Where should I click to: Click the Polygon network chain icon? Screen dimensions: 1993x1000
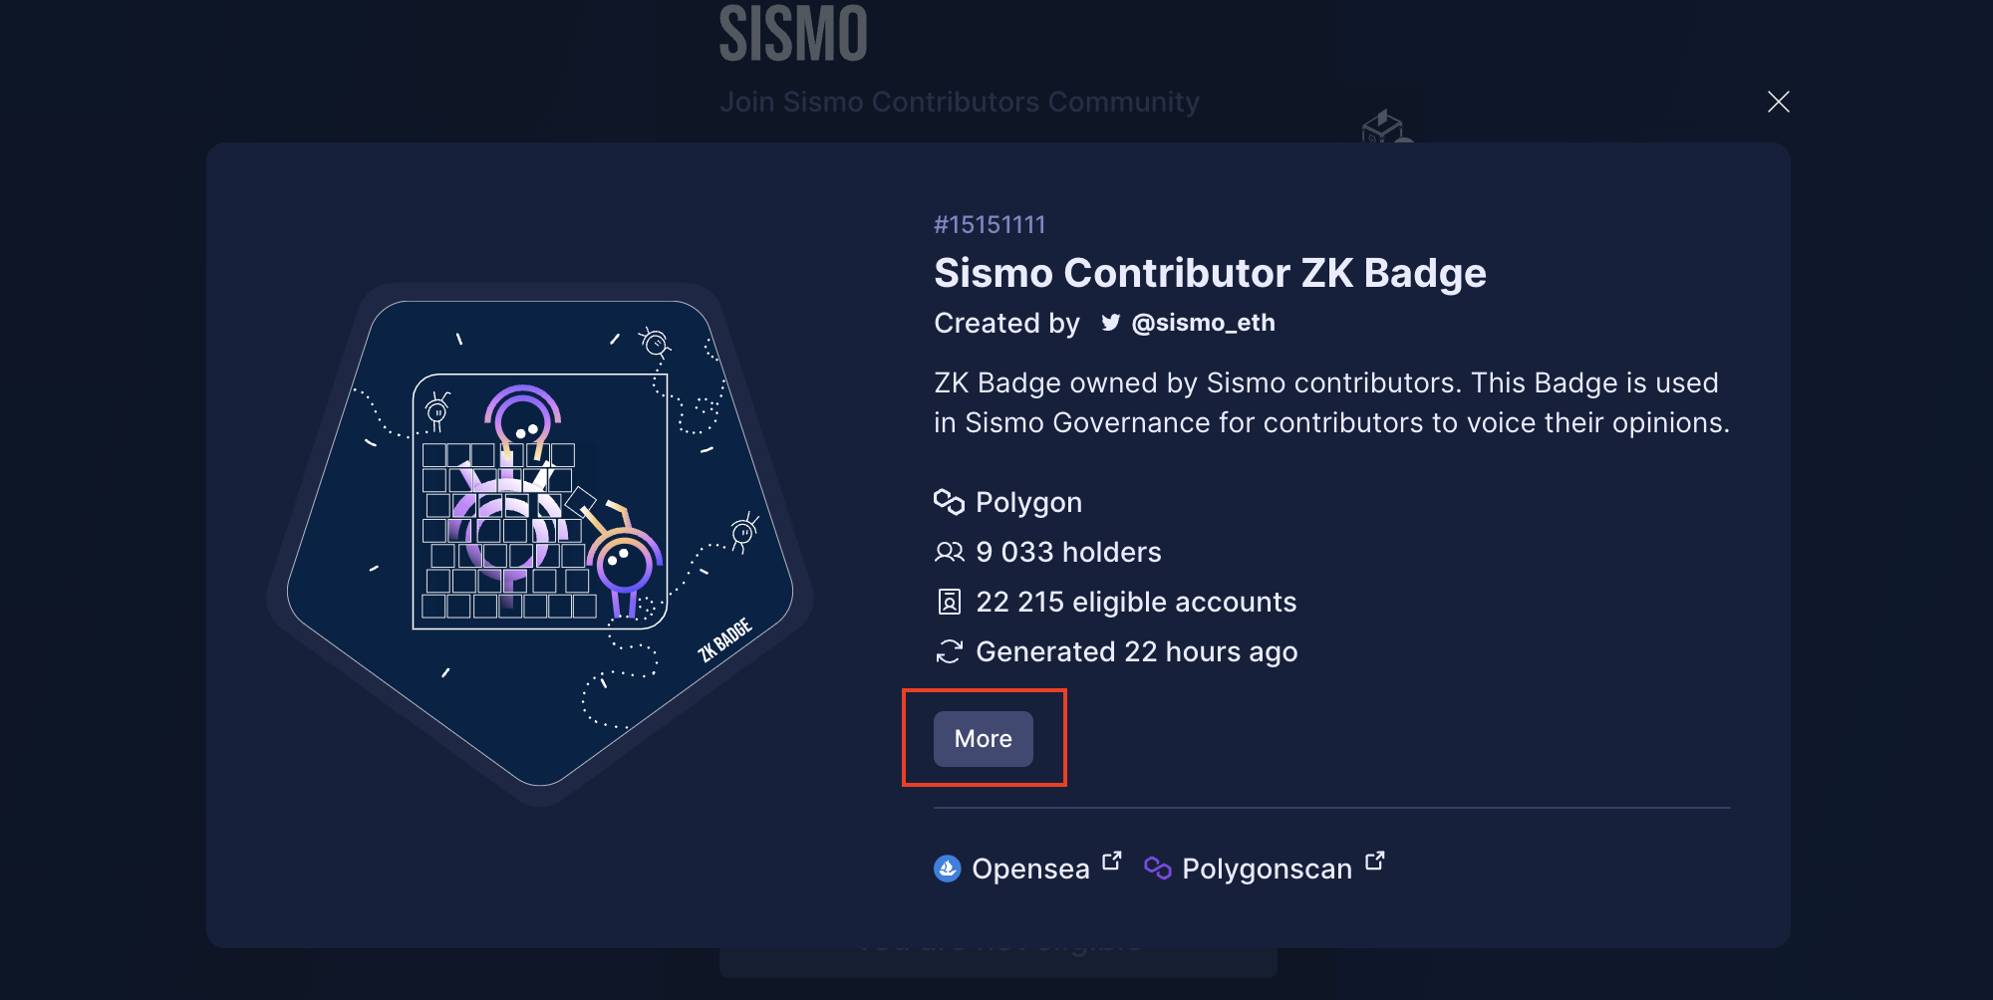949,502
